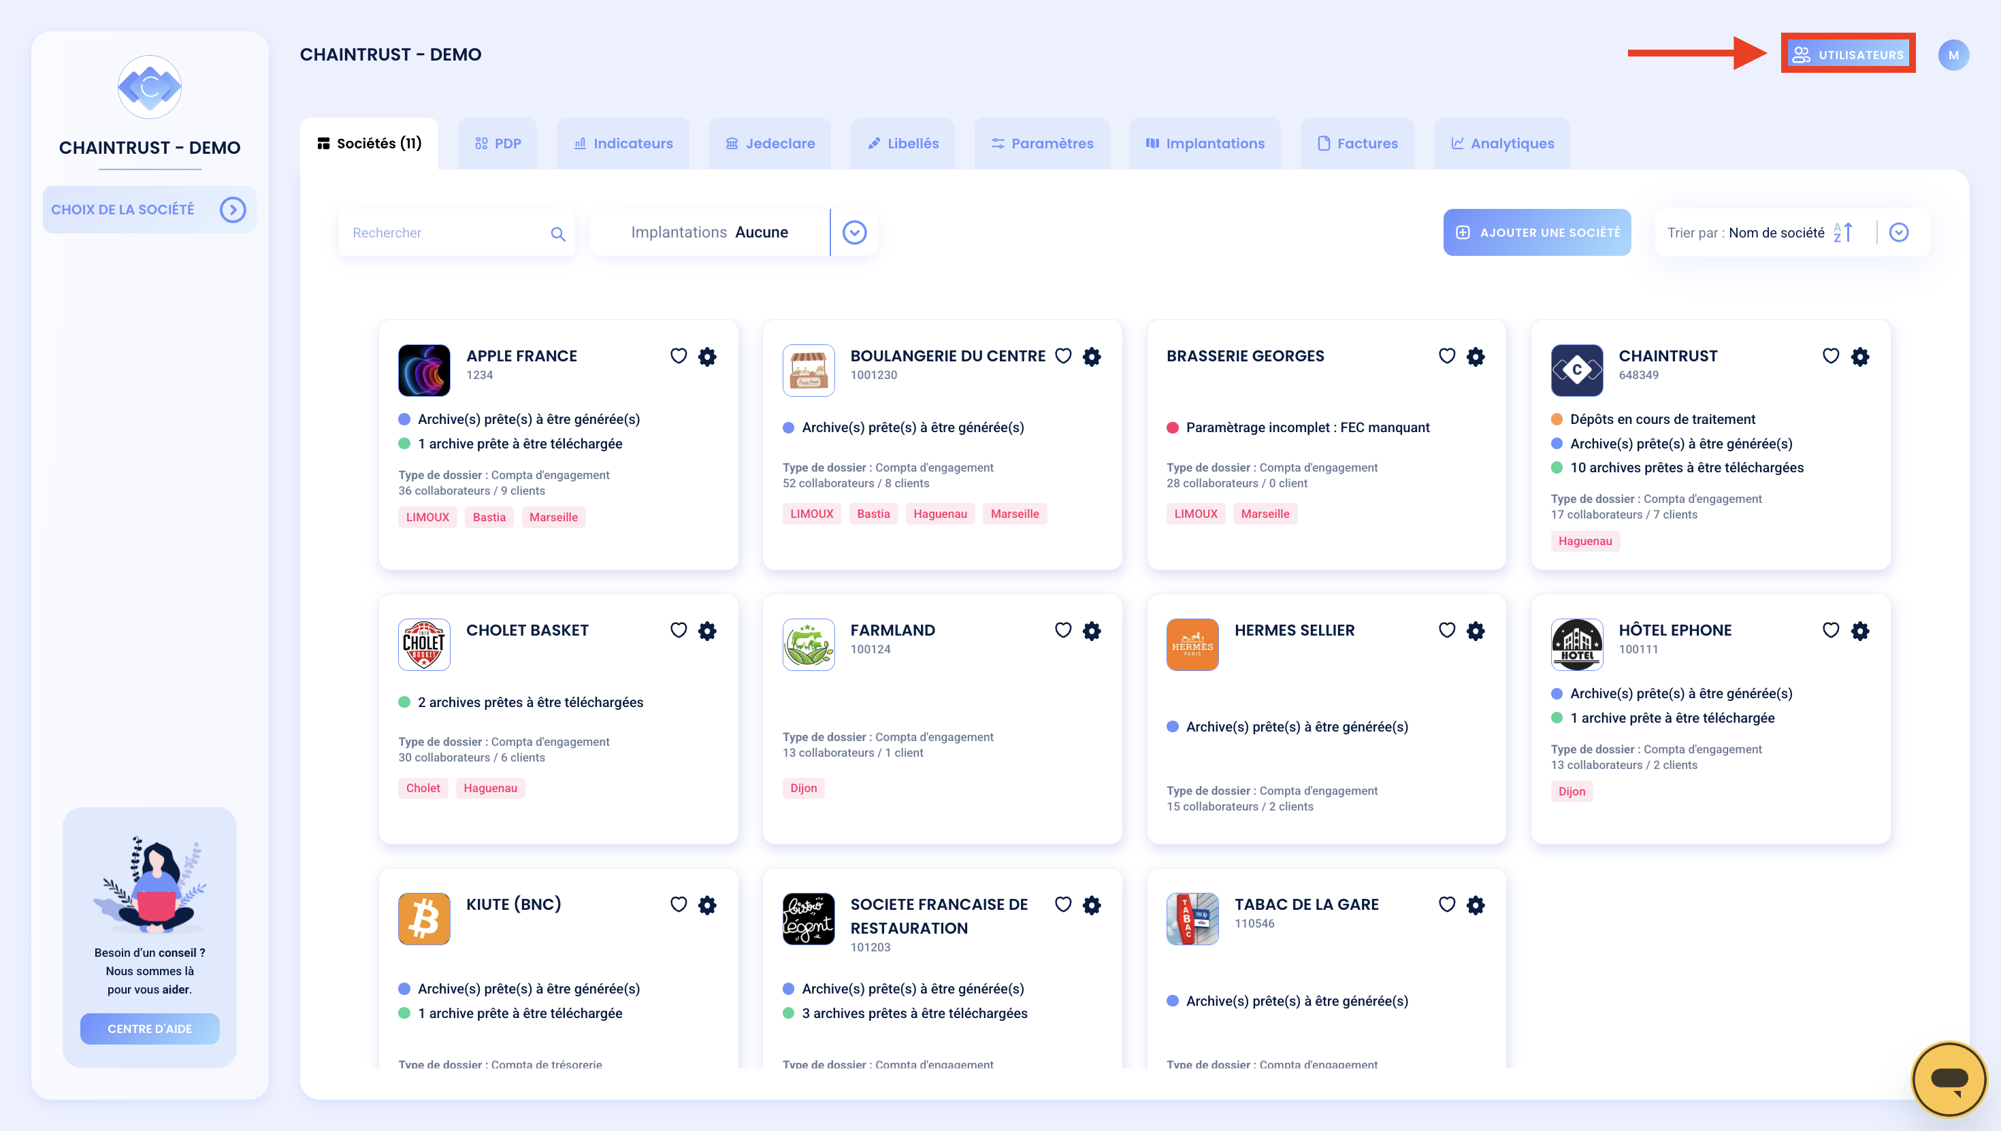2001x1131 pixels.
Task: Click the Trier par label "Nom de société"
Action: 1776,233
